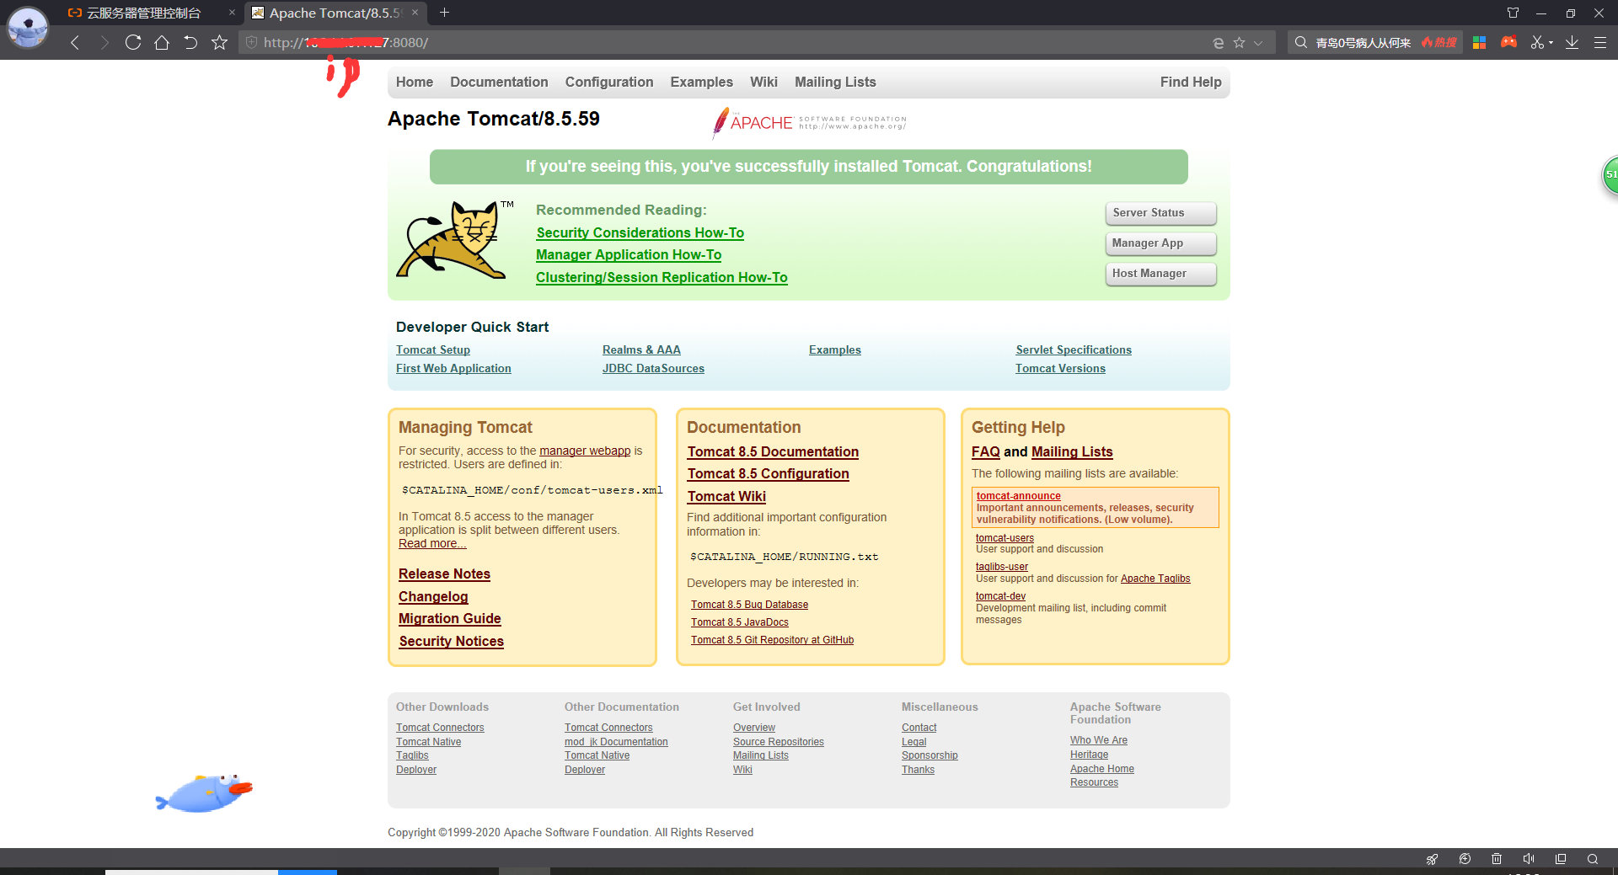
Task: Open the browser hamburger menu
Action: point(1599,42)
